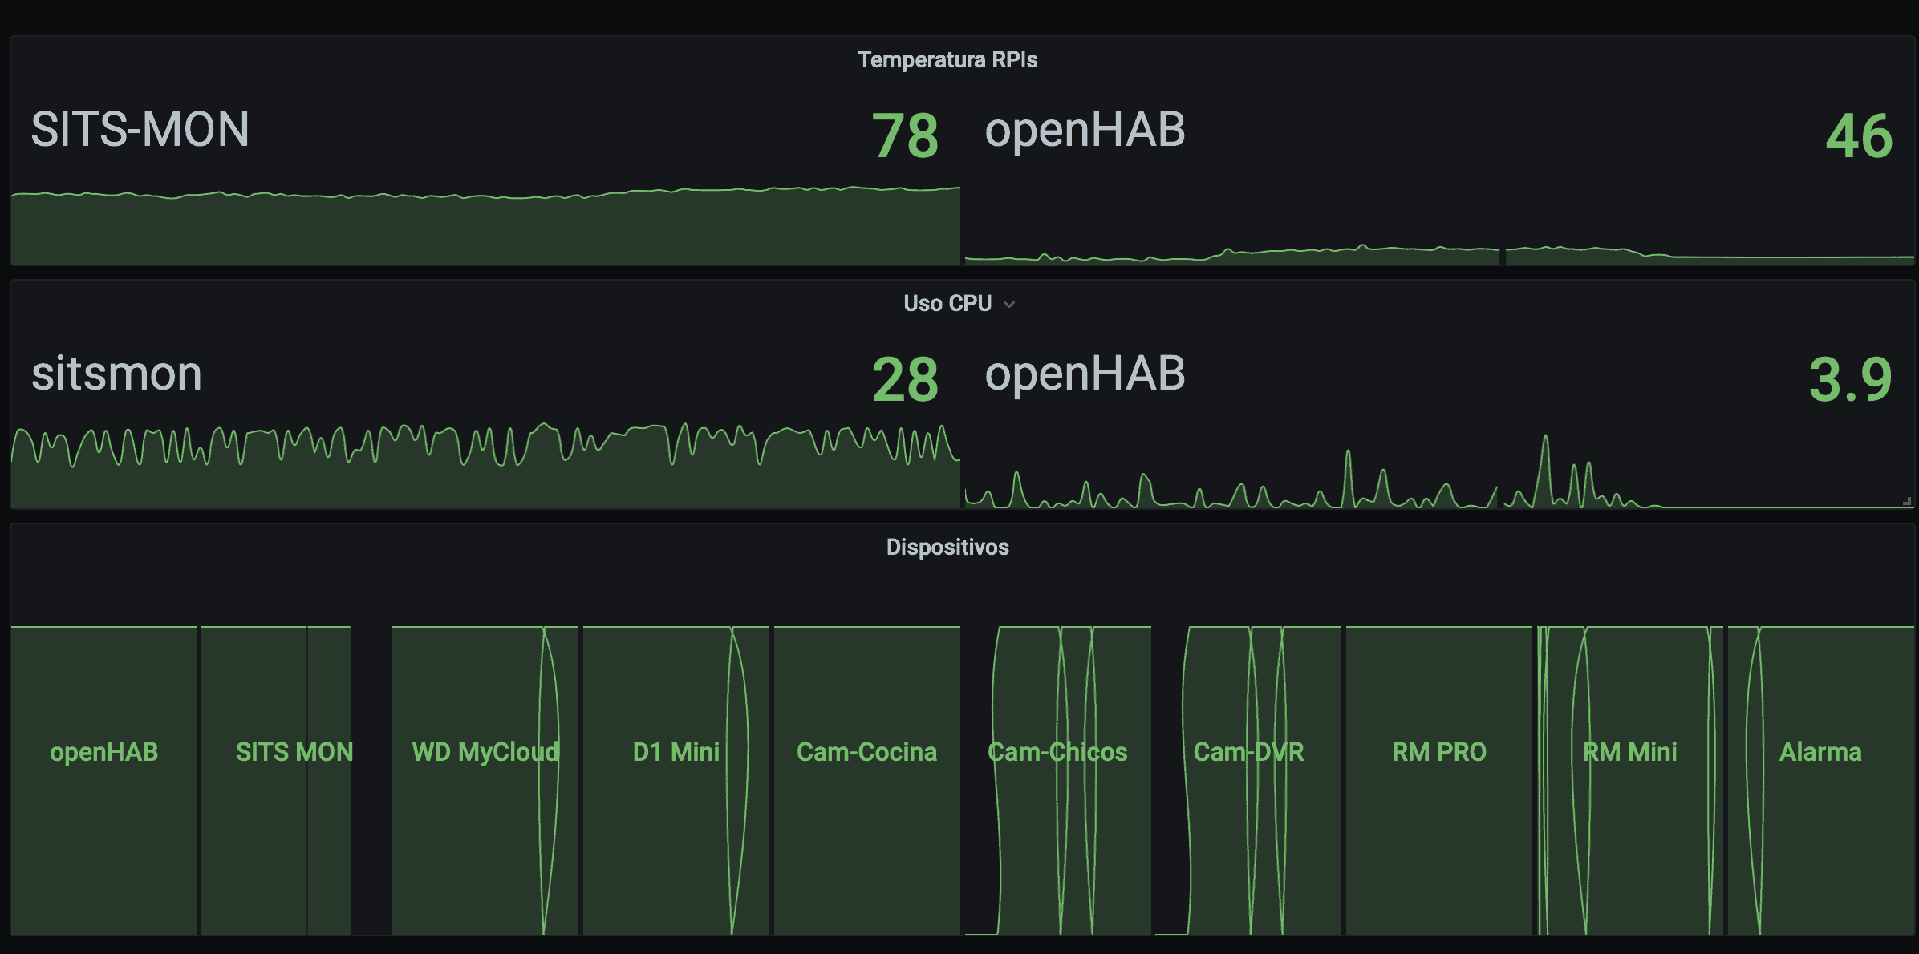Screen dimensions: 1919x954
Task: Click the openHAB CPU value 3.9
Action: [x=1850, y=379]
